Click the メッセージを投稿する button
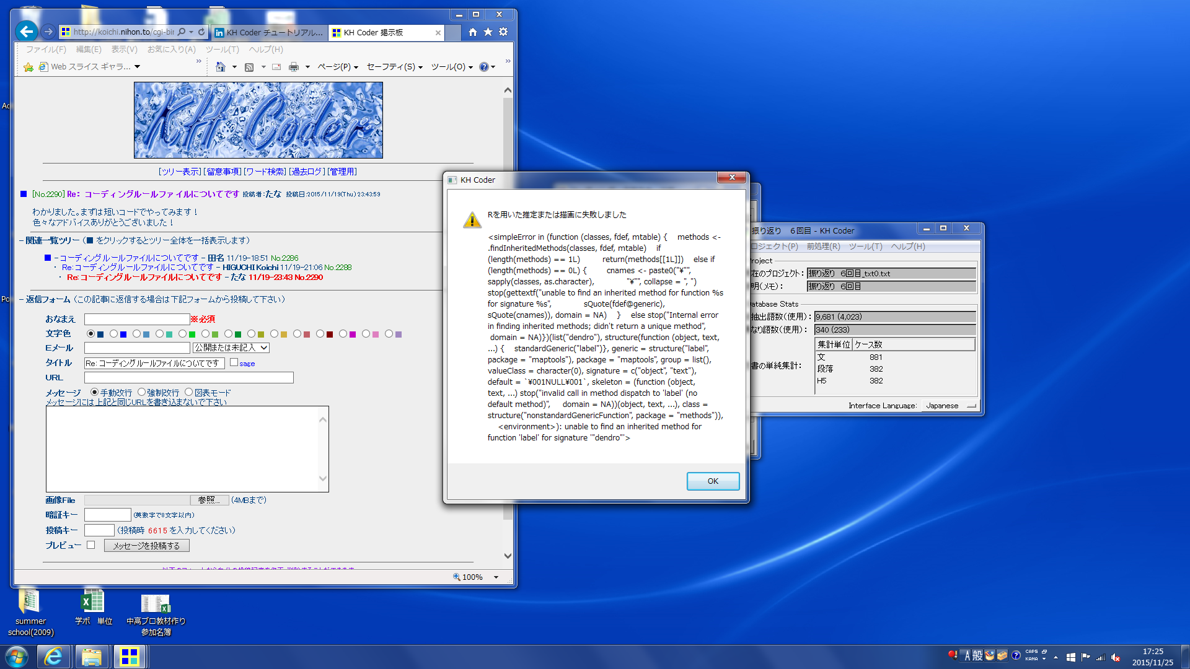The height and width of the screenshot is (669, 1190). point(147,546)
